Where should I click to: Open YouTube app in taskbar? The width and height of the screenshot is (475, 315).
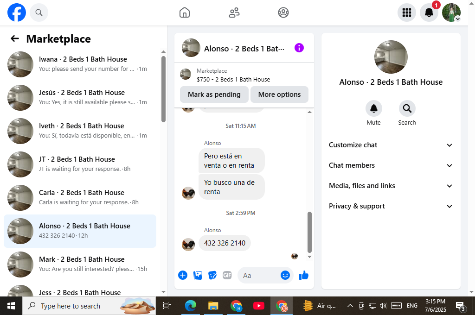(x=258, y=306)
